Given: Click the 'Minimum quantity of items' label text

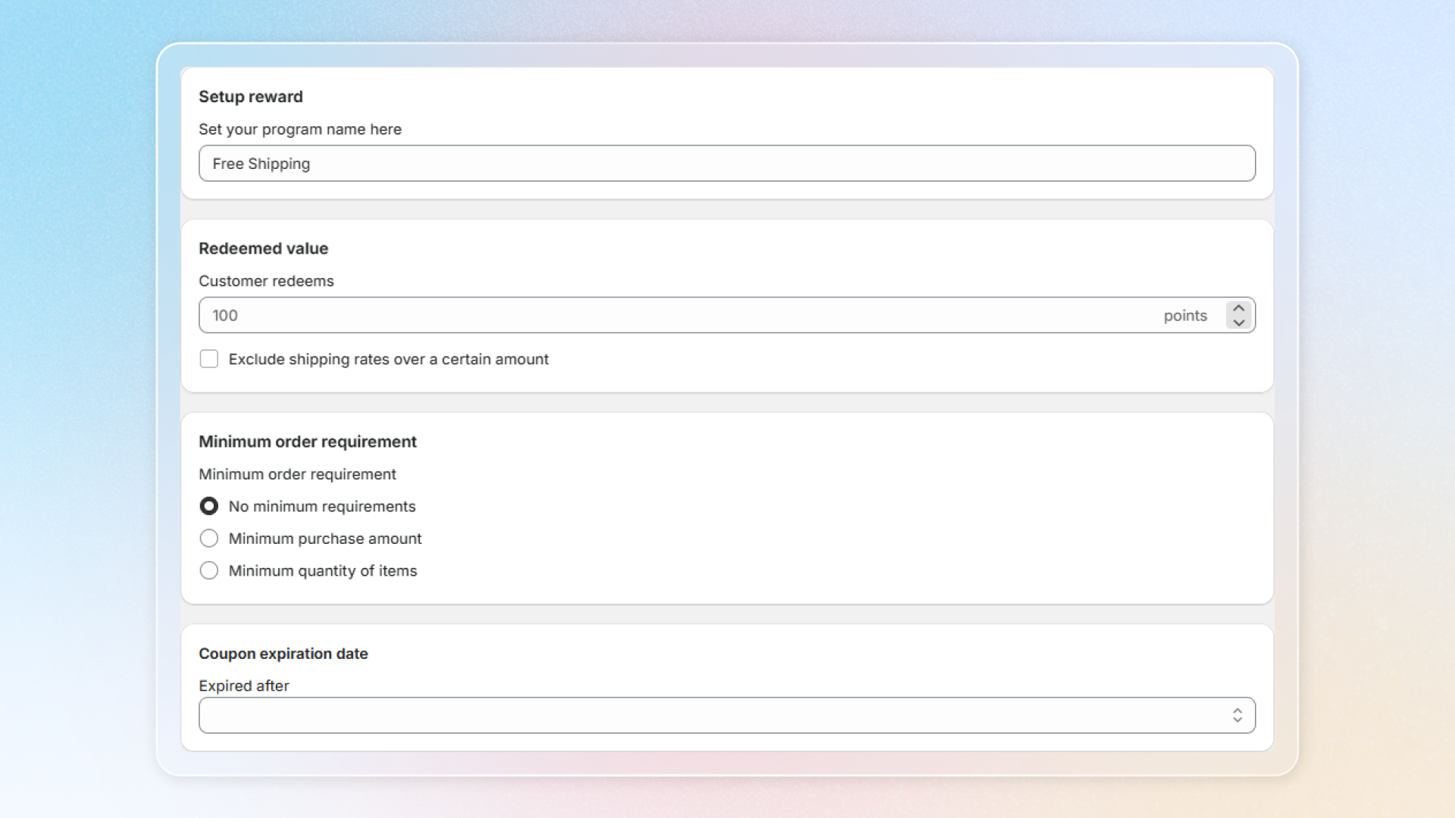Looking at the screenshot, I should click(322, 570).
